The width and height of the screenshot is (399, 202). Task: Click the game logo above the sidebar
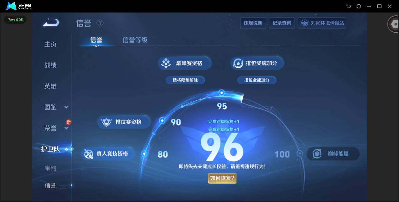pyautogui.click(x=51, y=23)
